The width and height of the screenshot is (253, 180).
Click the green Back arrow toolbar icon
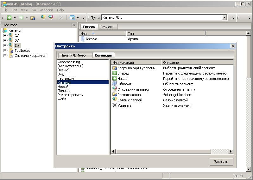[9, 18]
